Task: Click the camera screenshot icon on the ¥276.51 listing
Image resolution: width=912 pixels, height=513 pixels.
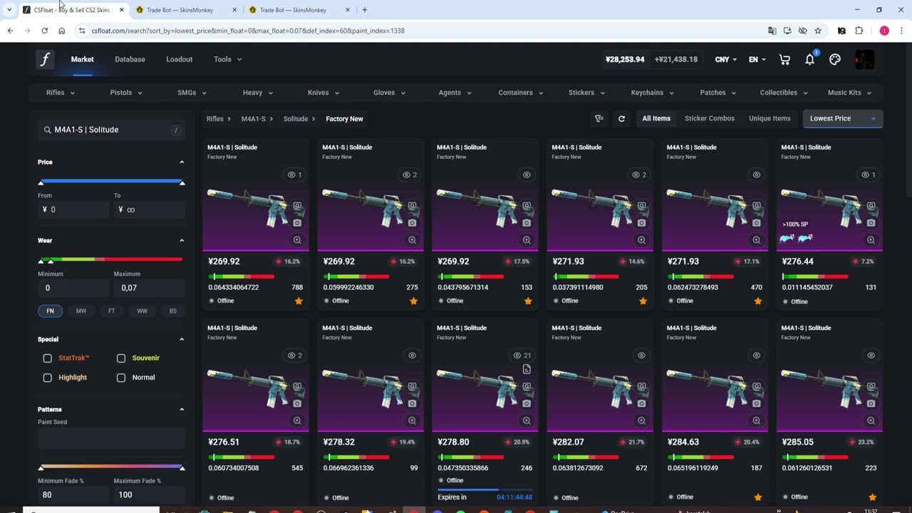Action: click(297, 403)
